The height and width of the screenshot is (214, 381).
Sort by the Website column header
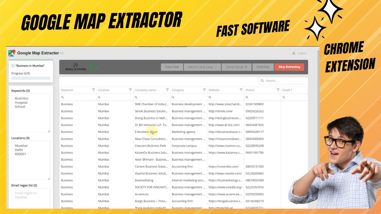click(x=214, y=90)
